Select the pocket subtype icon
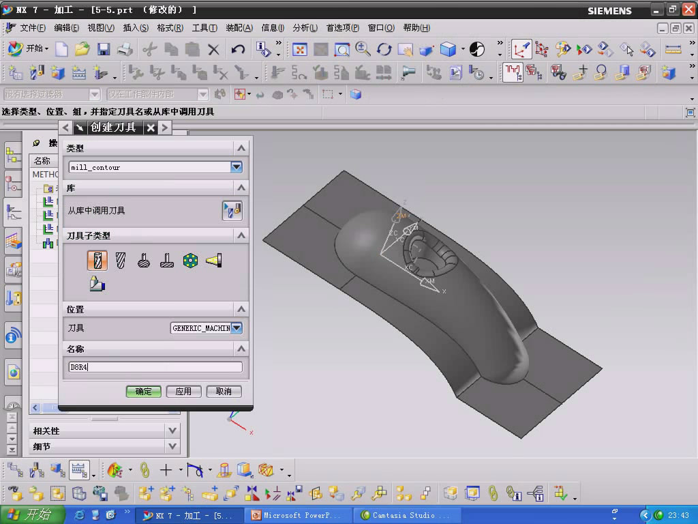Screen dimensions: 698x524 coord(97,283)
